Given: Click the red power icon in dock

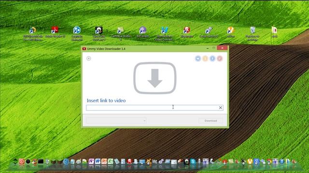Looking at the screenshot, I should click(22, 161).
